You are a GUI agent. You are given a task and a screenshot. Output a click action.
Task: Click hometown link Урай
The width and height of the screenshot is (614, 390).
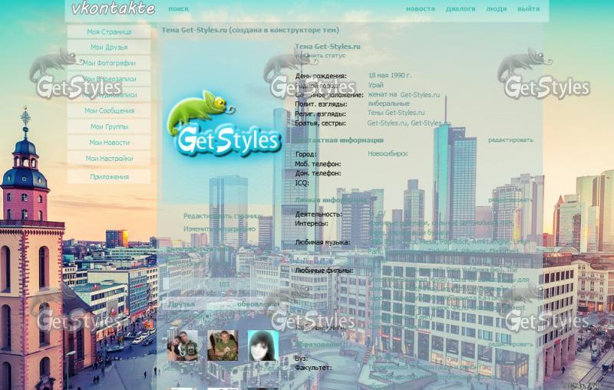pos(375,85)
